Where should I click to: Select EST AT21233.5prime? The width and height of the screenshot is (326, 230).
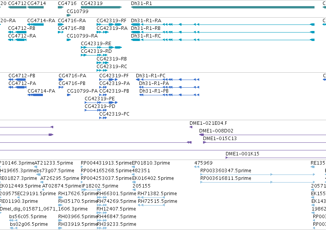click(54, 163)
